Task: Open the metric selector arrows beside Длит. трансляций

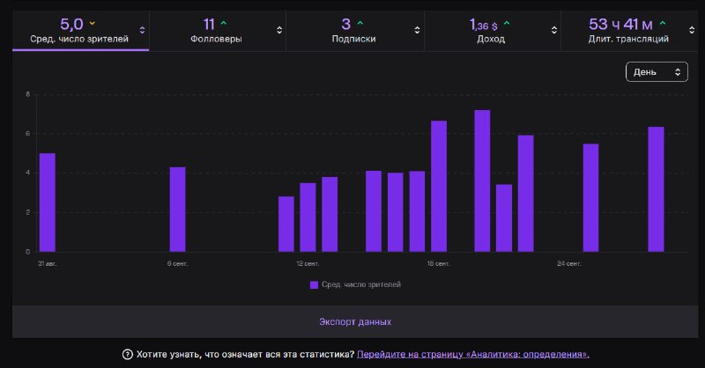Action: [692, 30]
